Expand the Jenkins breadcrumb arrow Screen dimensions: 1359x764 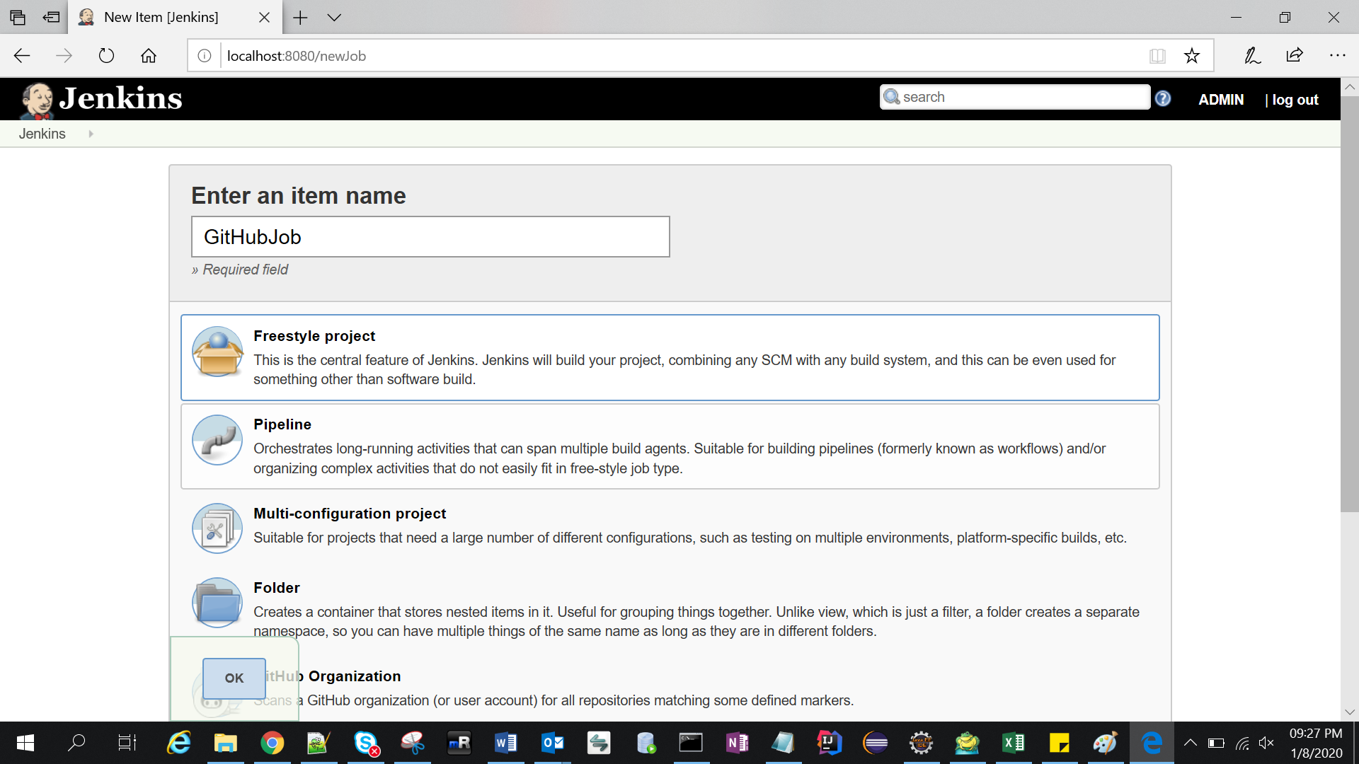pyautogui.click(x=91, y=134)
